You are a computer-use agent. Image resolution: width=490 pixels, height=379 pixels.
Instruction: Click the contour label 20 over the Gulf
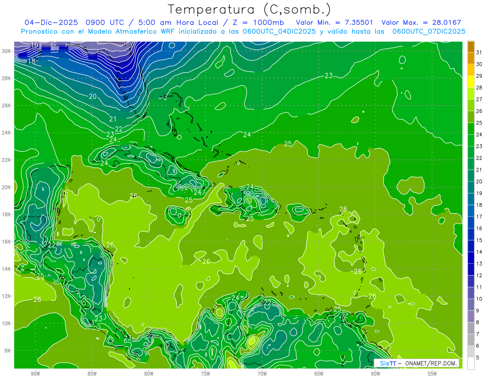[93, 96]
